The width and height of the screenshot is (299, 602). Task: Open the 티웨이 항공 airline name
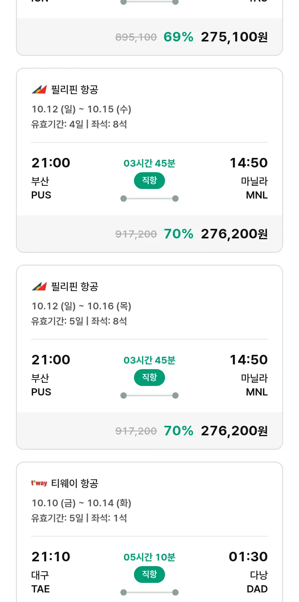(75, 484)
